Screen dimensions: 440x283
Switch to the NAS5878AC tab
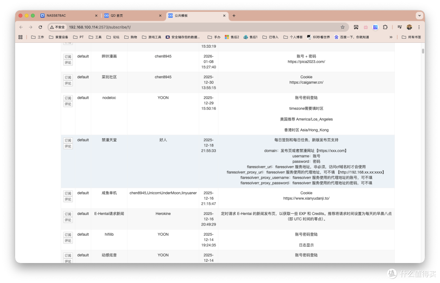[69, 16]
